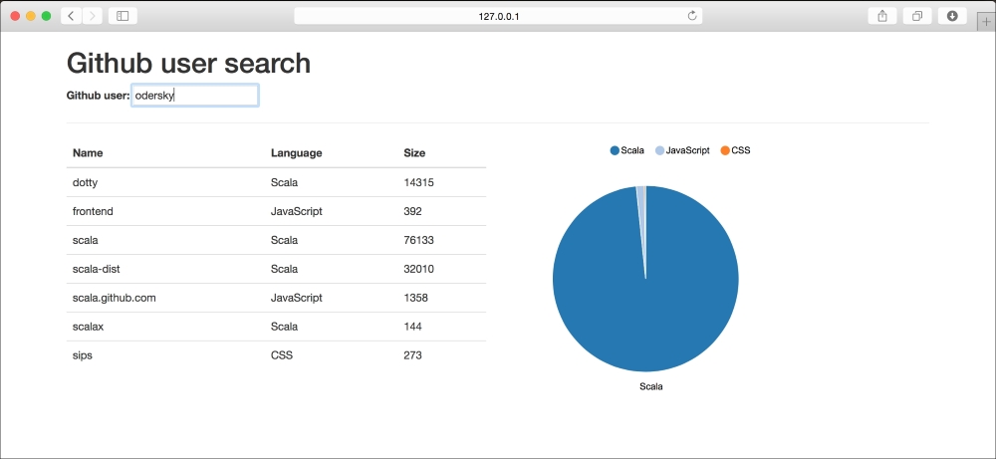Go forward with the Safari forward arrow
This screenshot has width=996, height=459.
click(x=92, y=16)
